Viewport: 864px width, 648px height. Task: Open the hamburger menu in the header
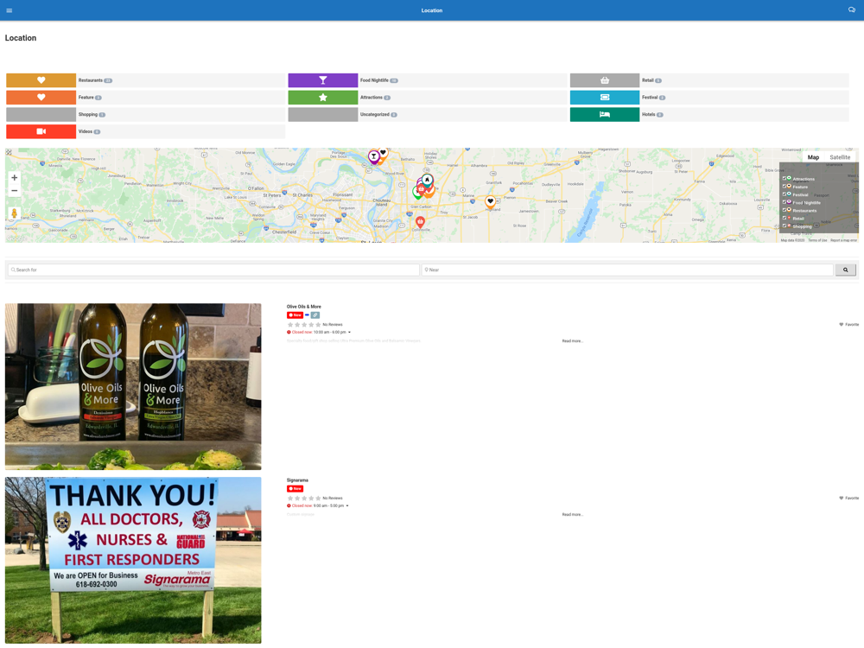click(x=9, y=10)
